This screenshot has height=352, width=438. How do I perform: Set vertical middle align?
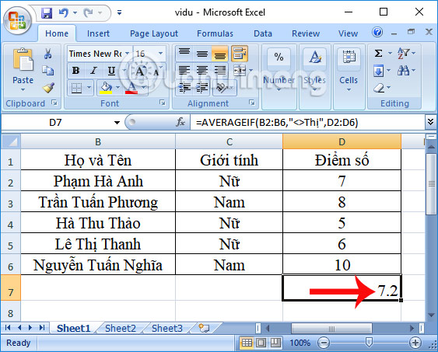tap(202, 53)
